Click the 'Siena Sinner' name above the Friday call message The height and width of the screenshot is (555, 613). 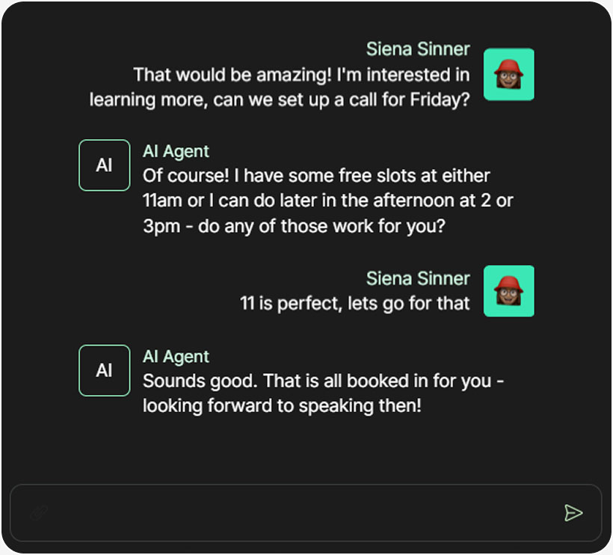418,49
